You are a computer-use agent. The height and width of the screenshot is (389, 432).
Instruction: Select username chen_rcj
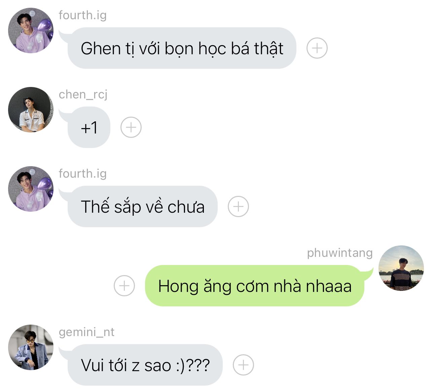[83, 95]
